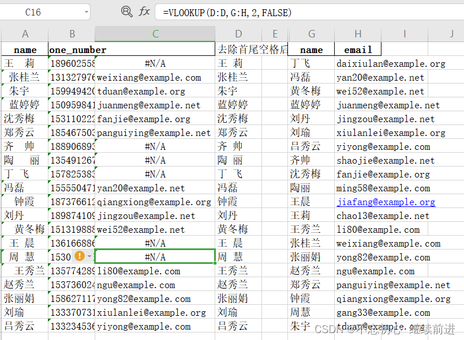Screen dimensions: 464x340
Task: Select column I header
Action: (405, 34)
